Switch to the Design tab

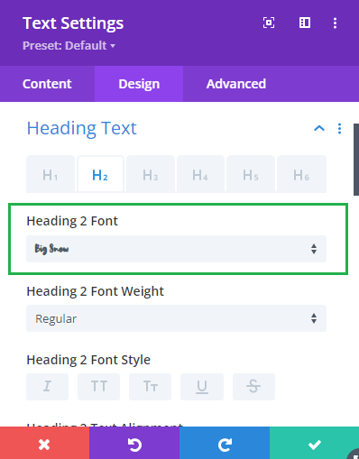[x=139, y=84]
